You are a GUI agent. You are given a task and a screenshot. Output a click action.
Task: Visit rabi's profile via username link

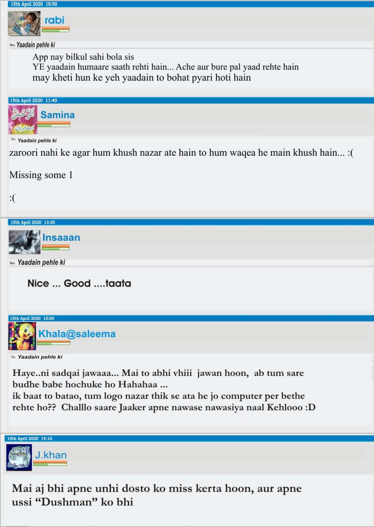click(54, 20)
